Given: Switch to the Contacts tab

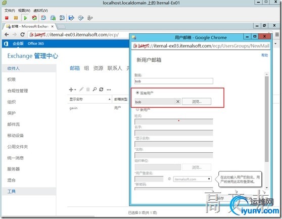Looking at the screenshot, I should [115, 68].
